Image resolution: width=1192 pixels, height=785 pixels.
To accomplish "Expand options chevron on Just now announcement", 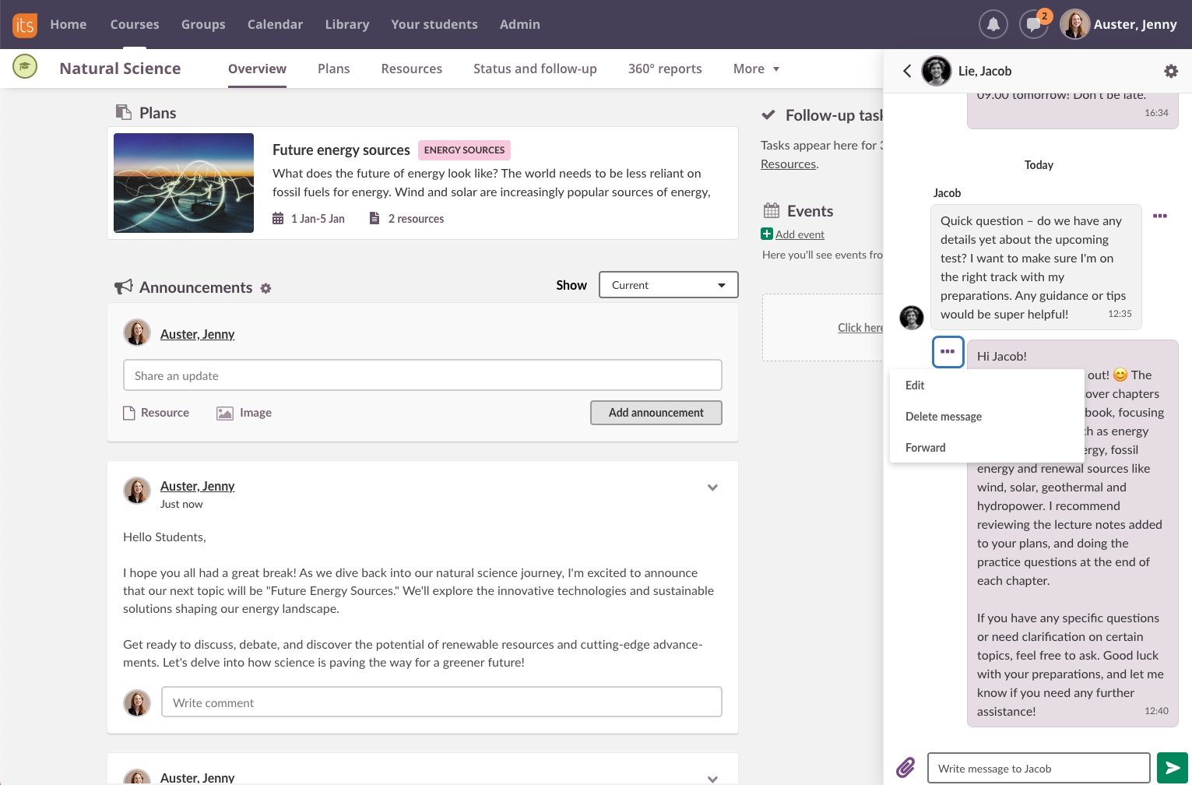I will pos(712,488).
